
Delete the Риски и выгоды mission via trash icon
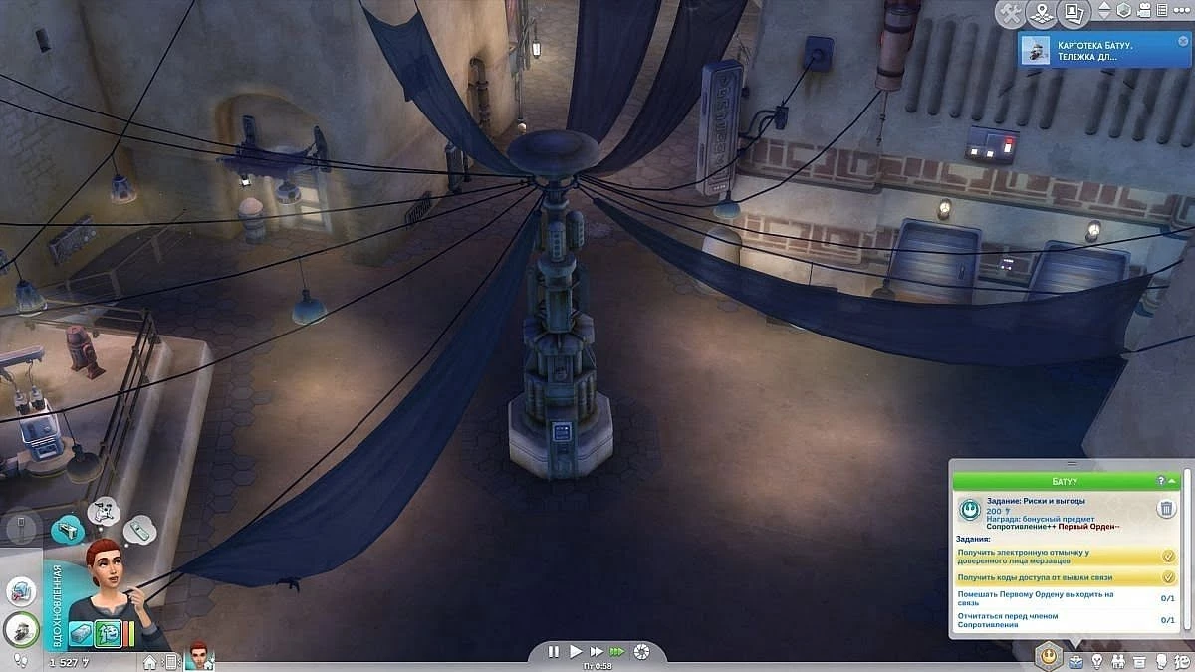(1166, 510)
